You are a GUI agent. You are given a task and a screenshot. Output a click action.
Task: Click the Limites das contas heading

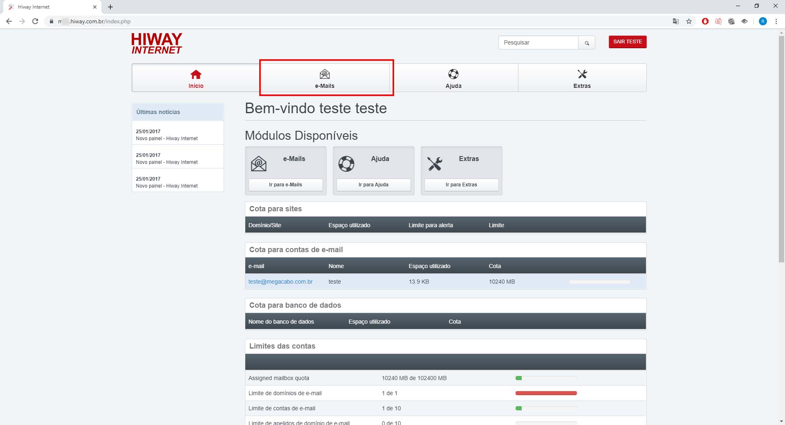[x=282, y=346]
